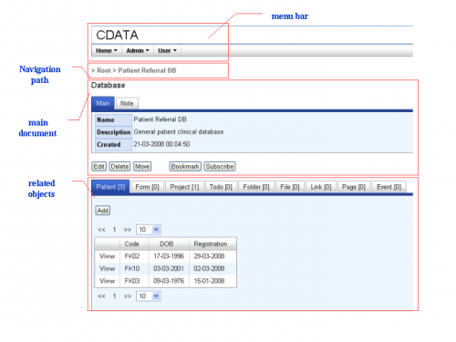The image size is (456, 342).
Task: View the FK03 patient record
Action: click(108, 281)
